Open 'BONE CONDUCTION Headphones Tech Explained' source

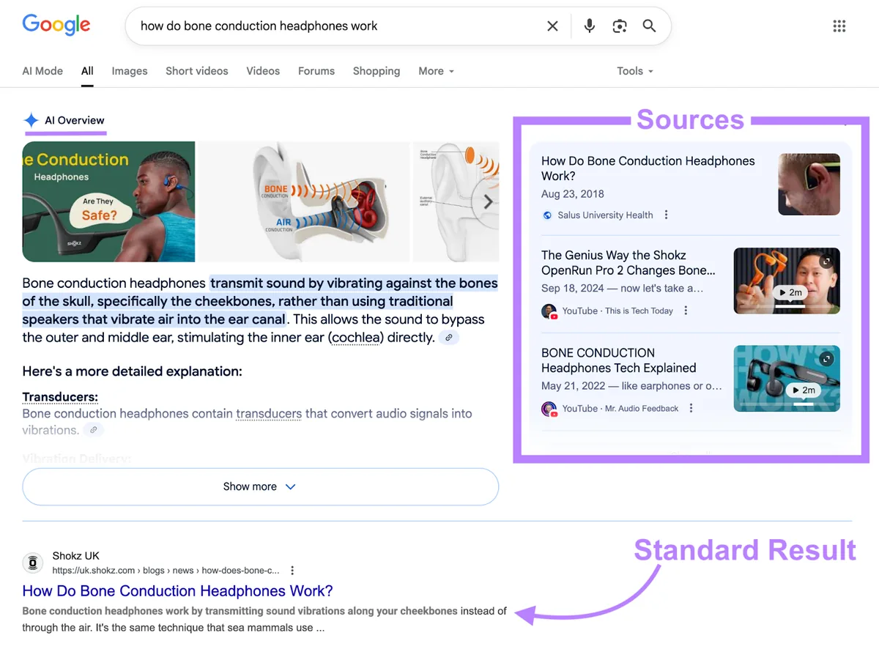click(619, 360)
